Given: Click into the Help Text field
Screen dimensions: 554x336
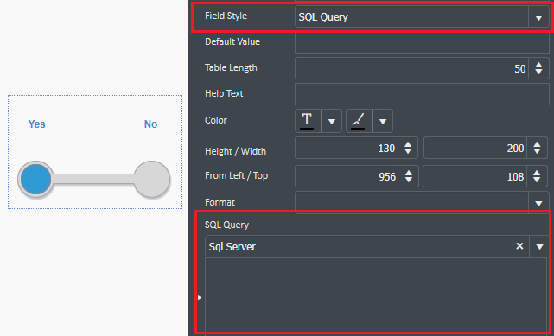Looking at the screenshot, I should click(422, 94).
